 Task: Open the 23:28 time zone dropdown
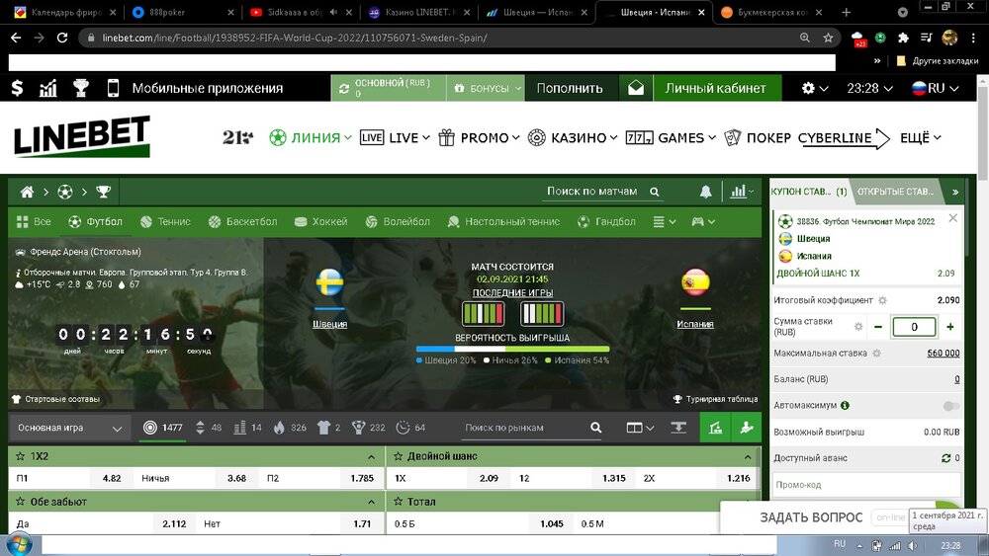pyautogui.click(x=869, y=88)
